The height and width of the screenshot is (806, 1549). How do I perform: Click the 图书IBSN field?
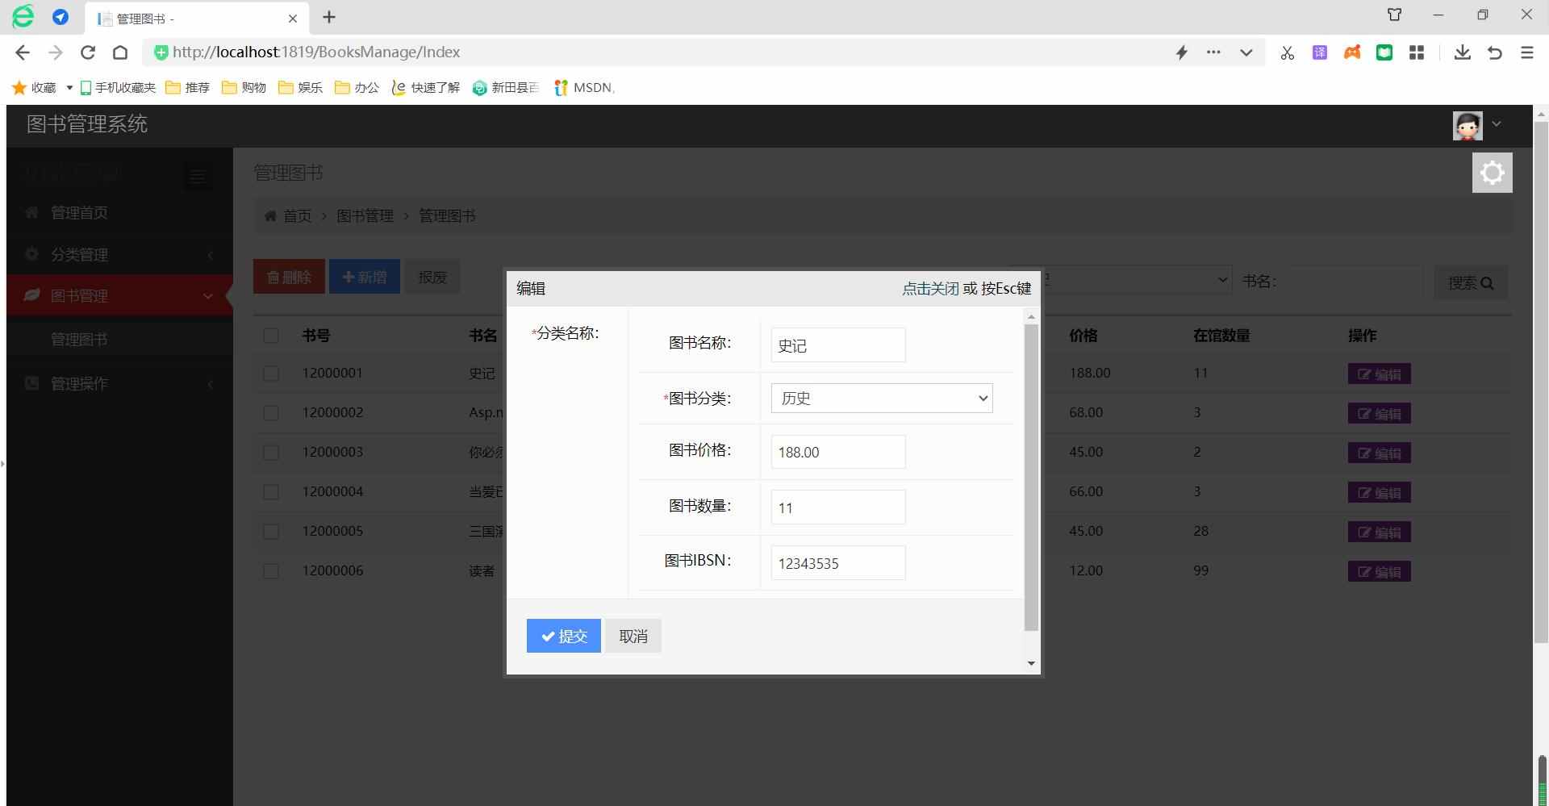point(837,563)
